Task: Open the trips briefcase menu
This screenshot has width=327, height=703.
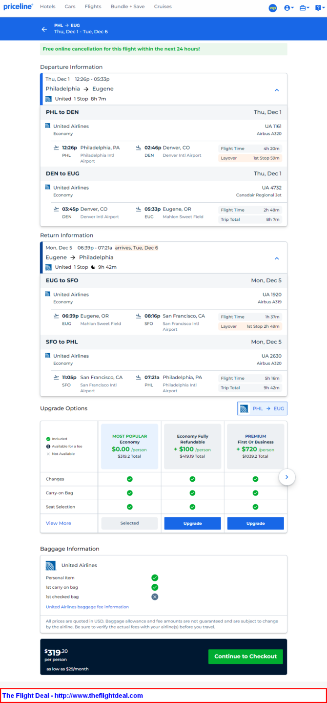Action: pyautogui.click(x=304, y=8)
